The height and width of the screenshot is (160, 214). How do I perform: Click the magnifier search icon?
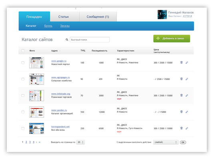[x=67, y=40]
